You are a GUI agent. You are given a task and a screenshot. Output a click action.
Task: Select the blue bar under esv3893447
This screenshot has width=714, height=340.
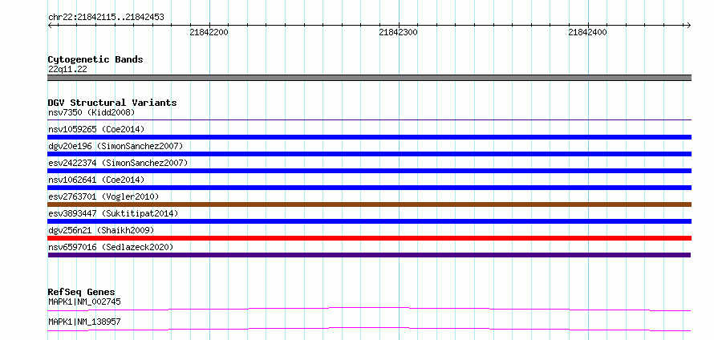tap(370, 221)
